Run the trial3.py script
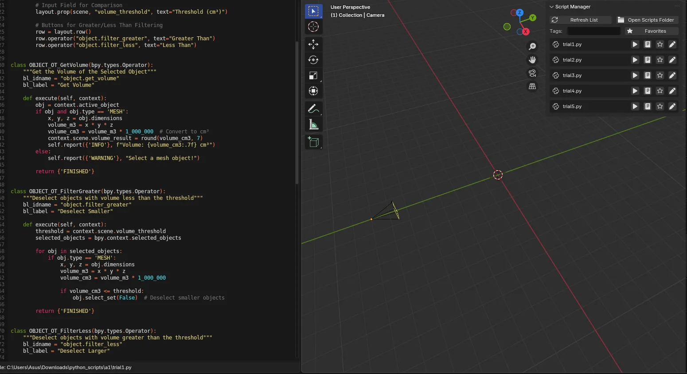Screen dimensions: 687x374 (635, 75)
